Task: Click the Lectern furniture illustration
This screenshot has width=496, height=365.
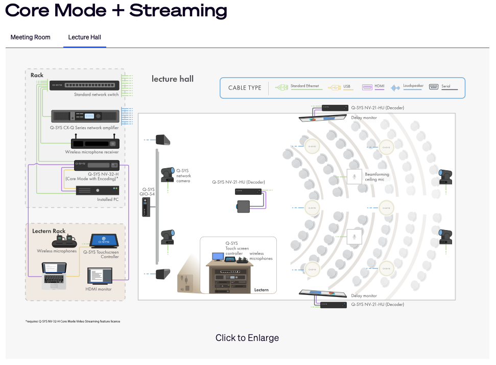Action: tap(230, 277)
